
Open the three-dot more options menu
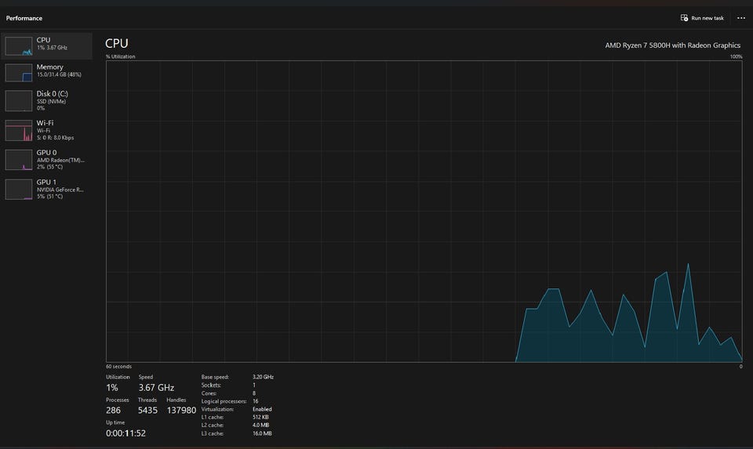741,18
